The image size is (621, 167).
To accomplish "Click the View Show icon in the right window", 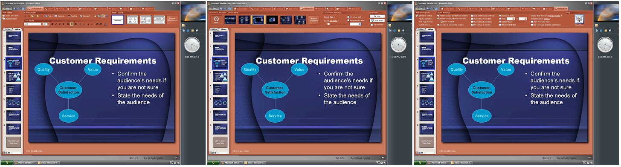I will click(579, 19).
